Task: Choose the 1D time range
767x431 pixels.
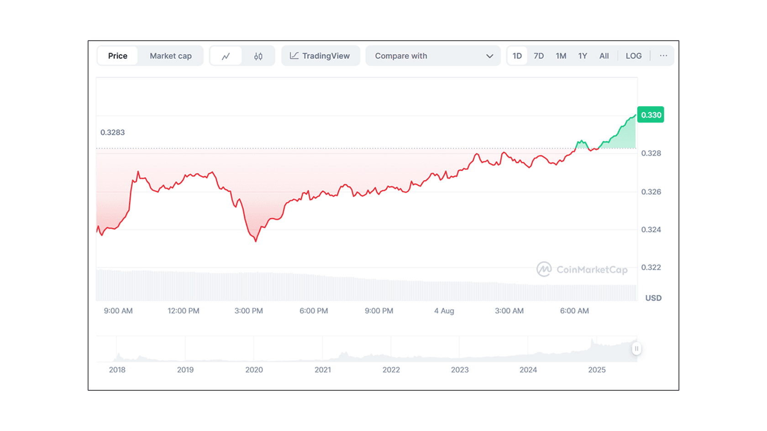Action: point(517,56)
